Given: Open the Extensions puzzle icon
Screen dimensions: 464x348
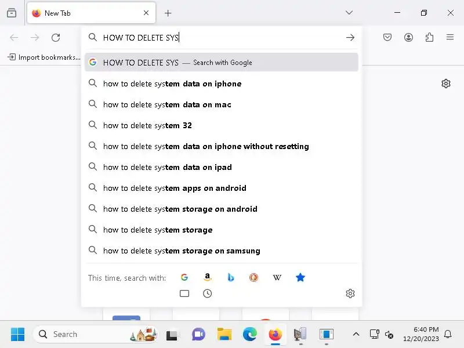Looking at the screenshot, I should coord(429,37).
